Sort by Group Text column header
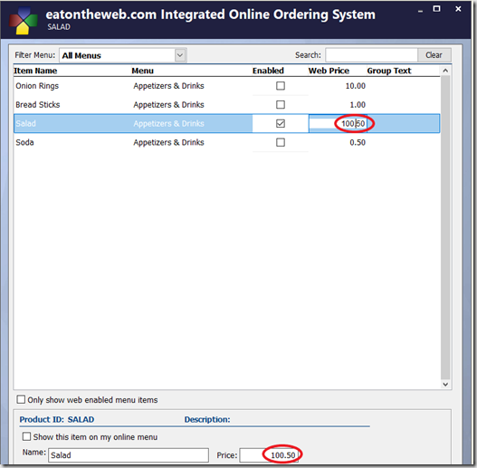477x468 pixels. pos(389,71)
